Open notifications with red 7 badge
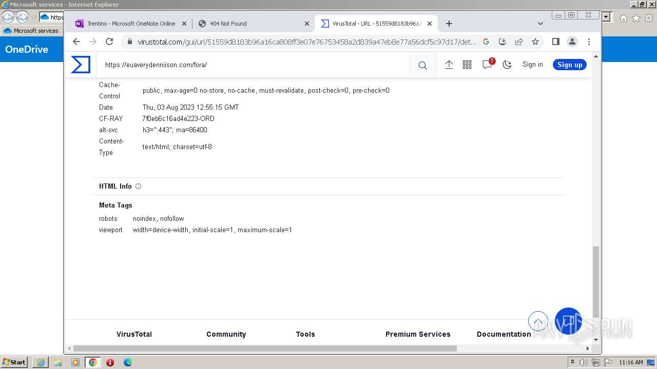 point(488,64)
